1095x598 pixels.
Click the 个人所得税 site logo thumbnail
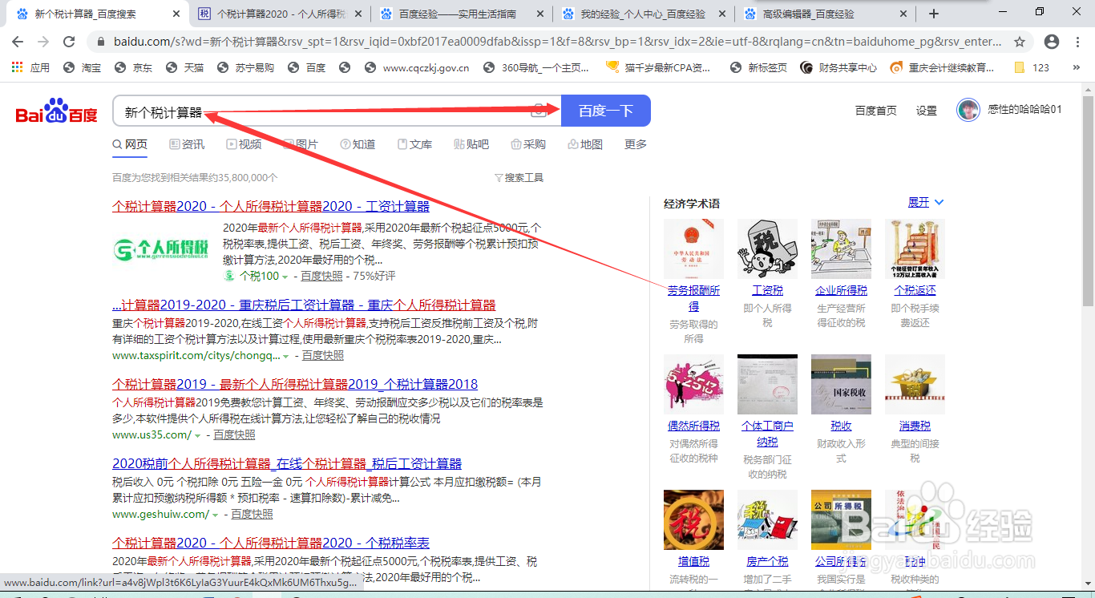[161, 249]
